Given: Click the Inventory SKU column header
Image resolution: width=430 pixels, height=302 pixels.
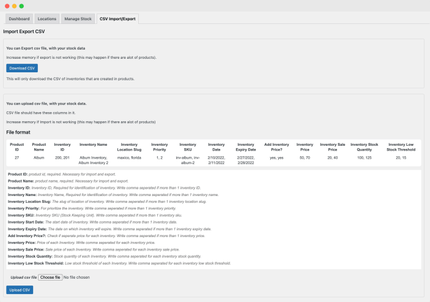Looking at the screenshot, I should coord(188,146).
